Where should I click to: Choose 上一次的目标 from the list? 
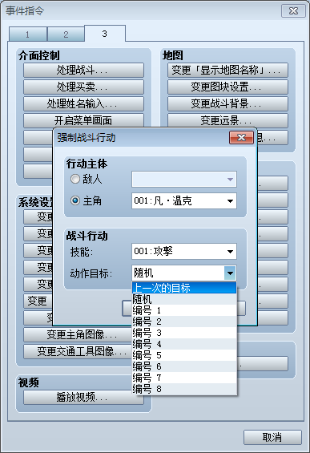(184, 288)
